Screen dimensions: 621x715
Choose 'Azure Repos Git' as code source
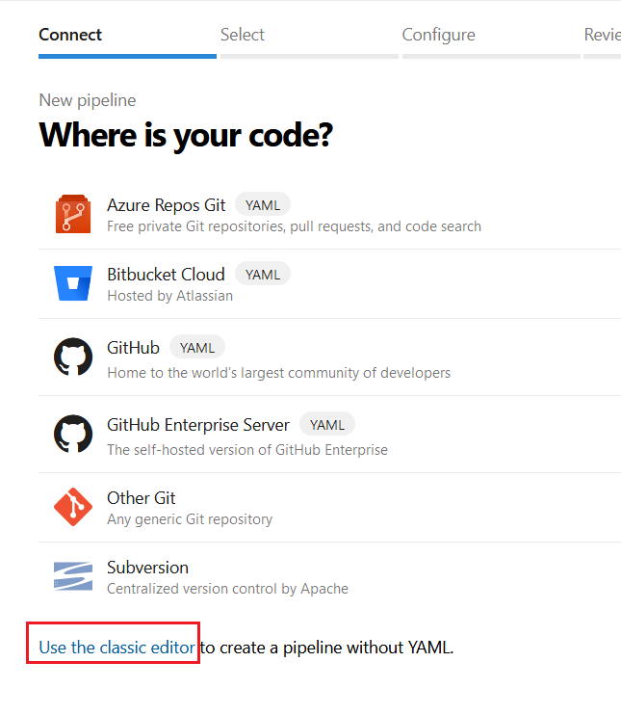(167, 205)
